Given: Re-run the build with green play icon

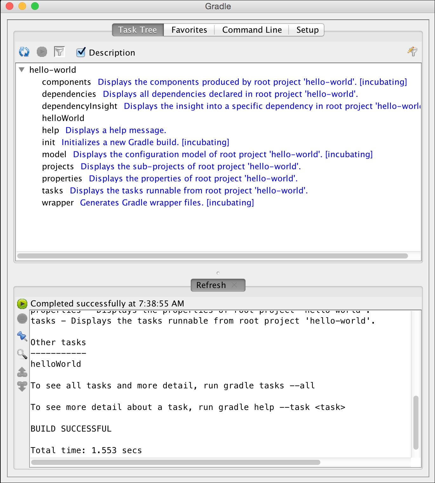Looking at the screenshot, I should pyautogui.click(x=22, y=304).
